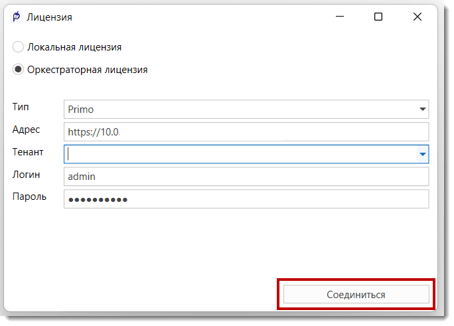Click the Адрес input field
The height and width of the screenshot is (326, 454).
(246, 131)
